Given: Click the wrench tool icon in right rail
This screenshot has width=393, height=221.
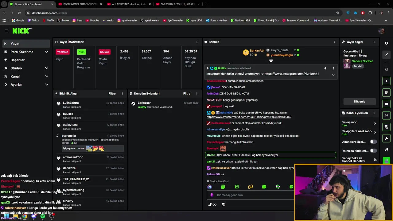Looking at the screenshot, I should click(387, 138).
